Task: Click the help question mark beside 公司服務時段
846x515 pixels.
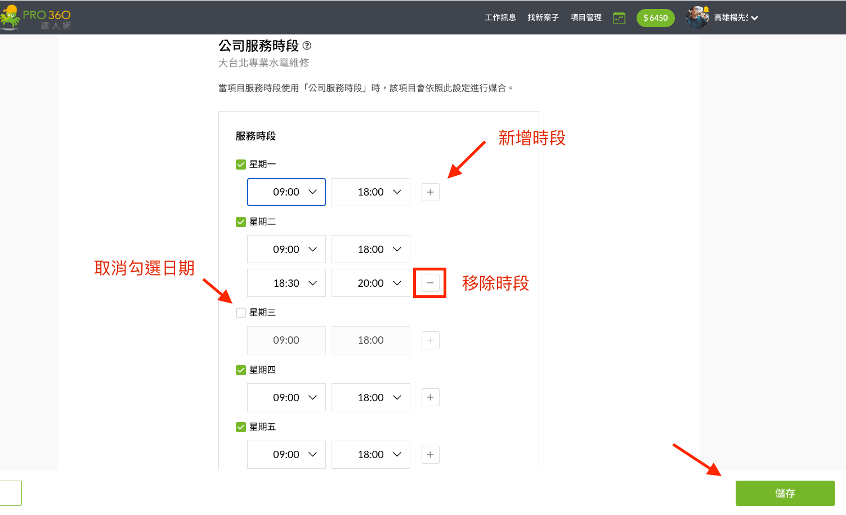Action: (x=307, y=46)
